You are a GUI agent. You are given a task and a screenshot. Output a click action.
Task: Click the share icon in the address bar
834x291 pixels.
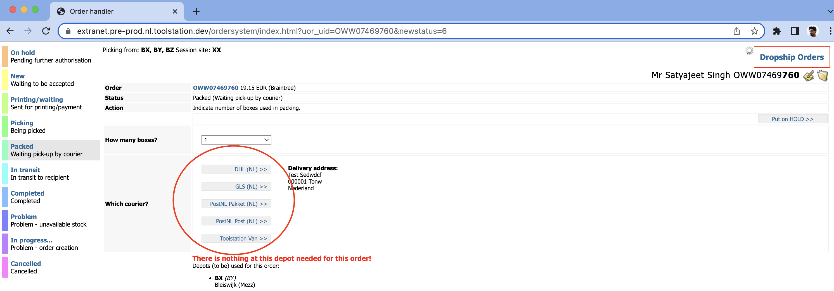pos(736,31)
